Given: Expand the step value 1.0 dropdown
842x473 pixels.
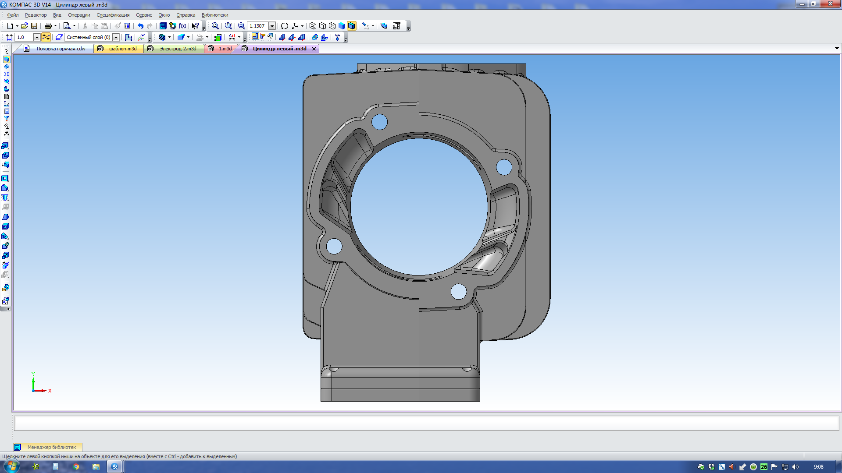Looking at the screenshot, I should coord(37,37).
